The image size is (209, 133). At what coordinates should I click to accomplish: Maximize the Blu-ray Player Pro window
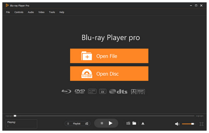(x=196, y=6)
